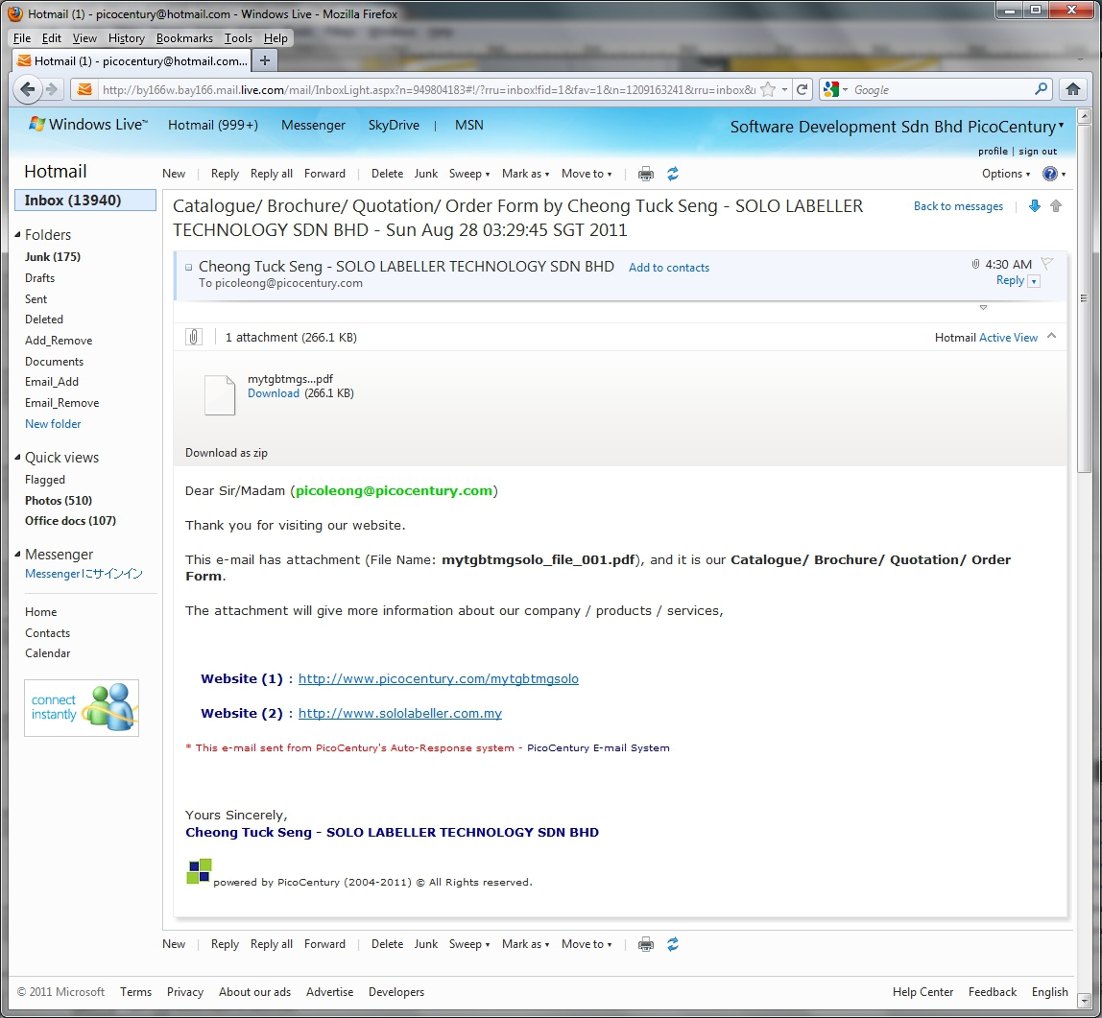Open the Bookmarks menu
Image resolution: width=1102 pixels, height=1018 pixels.
point(184,38)
